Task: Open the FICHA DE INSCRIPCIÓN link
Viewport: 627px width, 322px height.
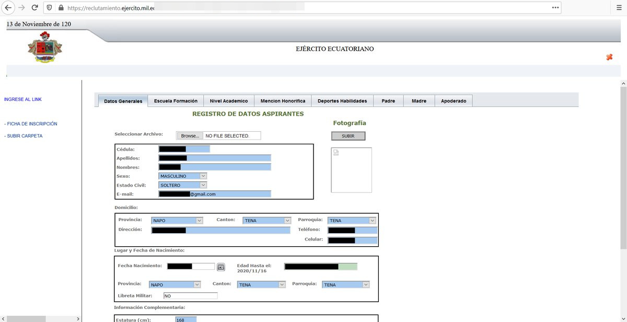Action: click(x=31, y=124)
